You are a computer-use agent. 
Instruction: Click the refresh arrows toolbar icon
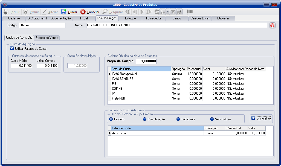point(157,12)
